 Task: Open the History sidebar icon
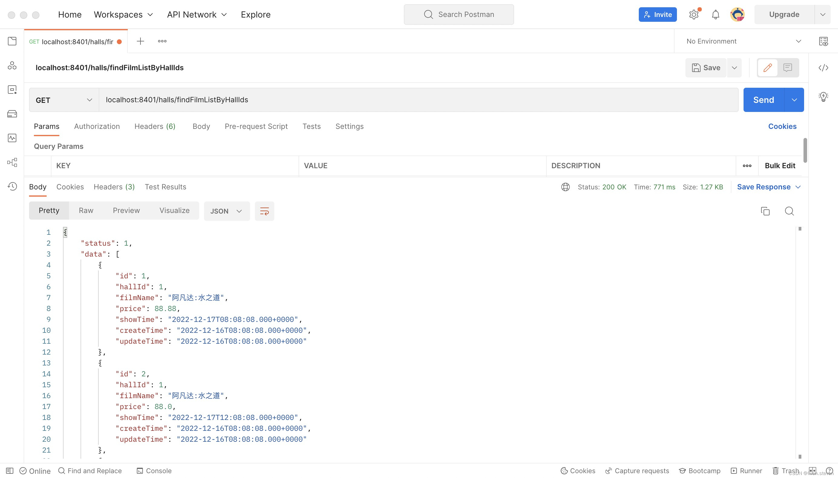coord(12,186)
